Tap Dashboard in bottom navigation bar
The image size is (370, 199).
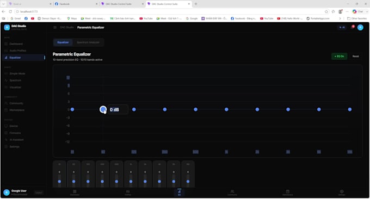tap(75, 192)
